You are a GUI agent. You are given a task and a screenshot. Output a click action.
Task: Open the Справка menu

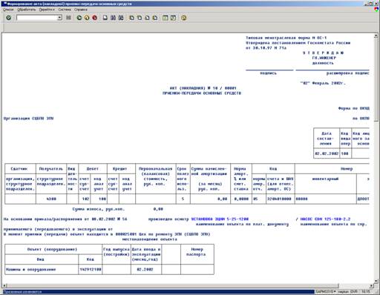(x=81, y=10)
